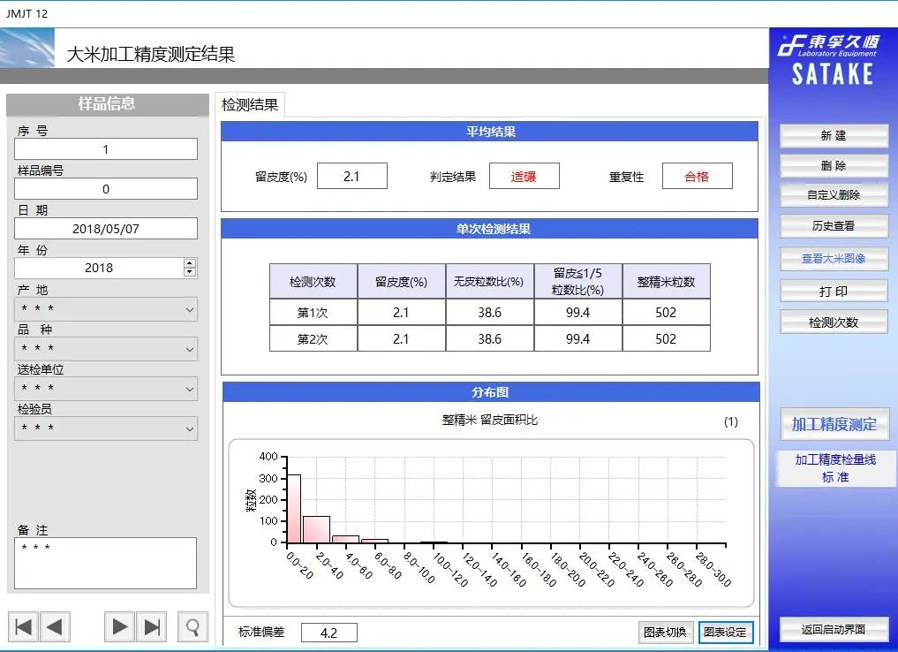This screenshot has height=652, width=898.
Task: Click the 日期 date field
Action: (x=106, y=229)
